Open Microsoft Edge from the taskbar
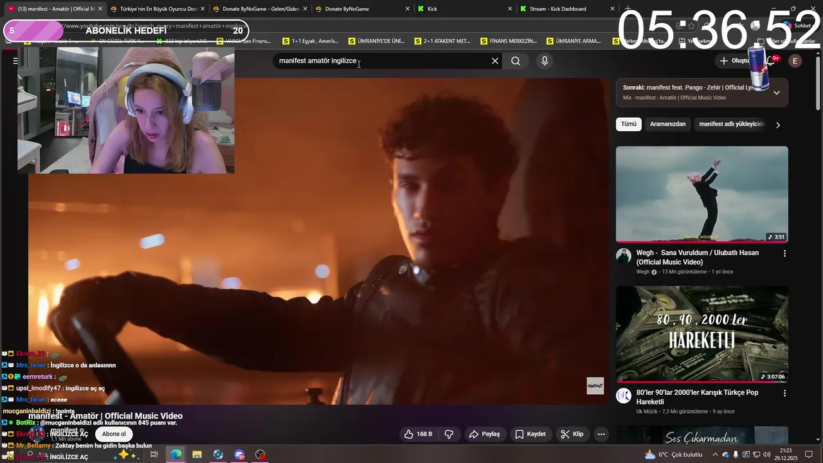Image resolution: width=823 pixels, height=463 pixels. coord(176,455)
